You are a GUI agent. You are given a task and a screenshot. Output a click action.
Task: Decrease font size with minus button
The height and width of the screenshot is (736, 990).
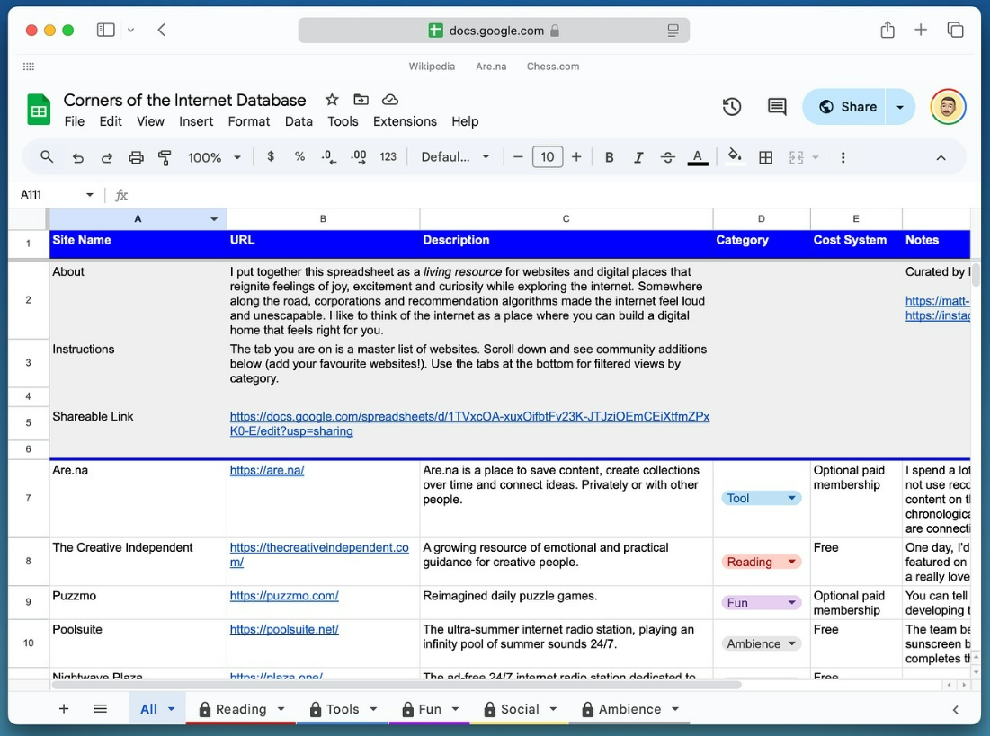[518, 156]
